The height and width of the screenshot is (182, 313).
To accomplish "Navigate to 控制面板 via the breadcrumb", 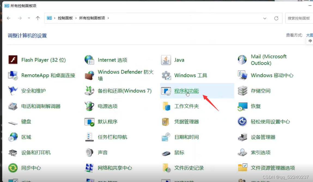I will 66,18.
